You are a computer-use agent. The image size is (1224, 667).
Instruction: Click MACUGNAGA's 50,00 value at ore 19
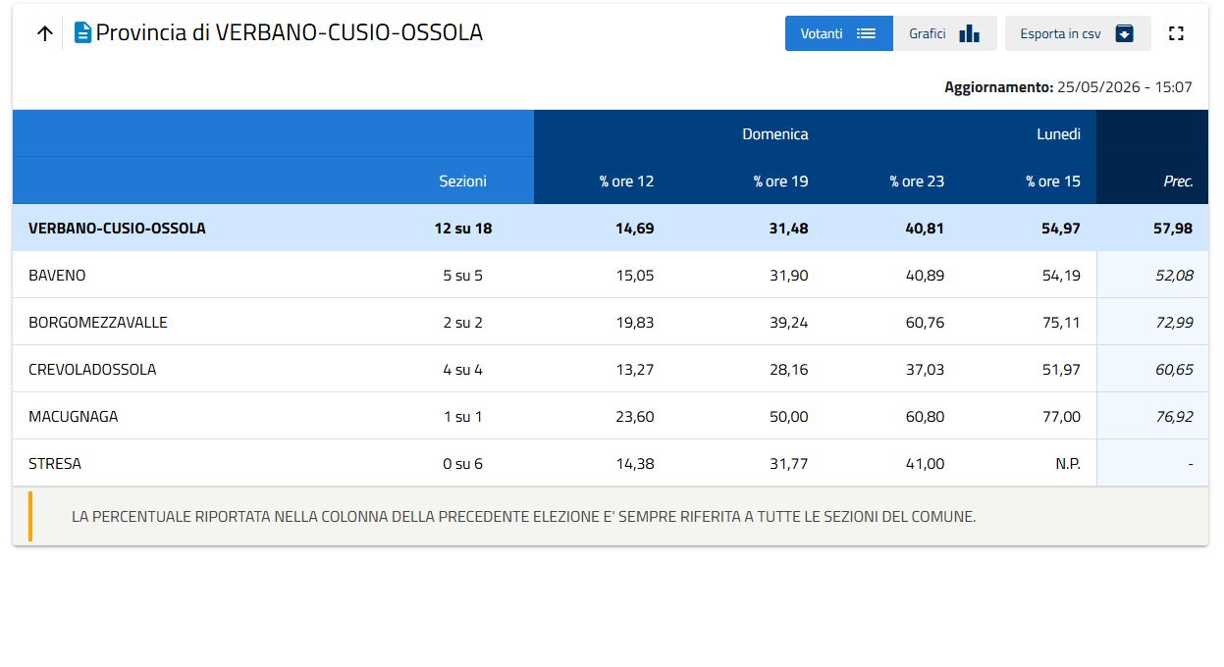click(x=789, y=417)
